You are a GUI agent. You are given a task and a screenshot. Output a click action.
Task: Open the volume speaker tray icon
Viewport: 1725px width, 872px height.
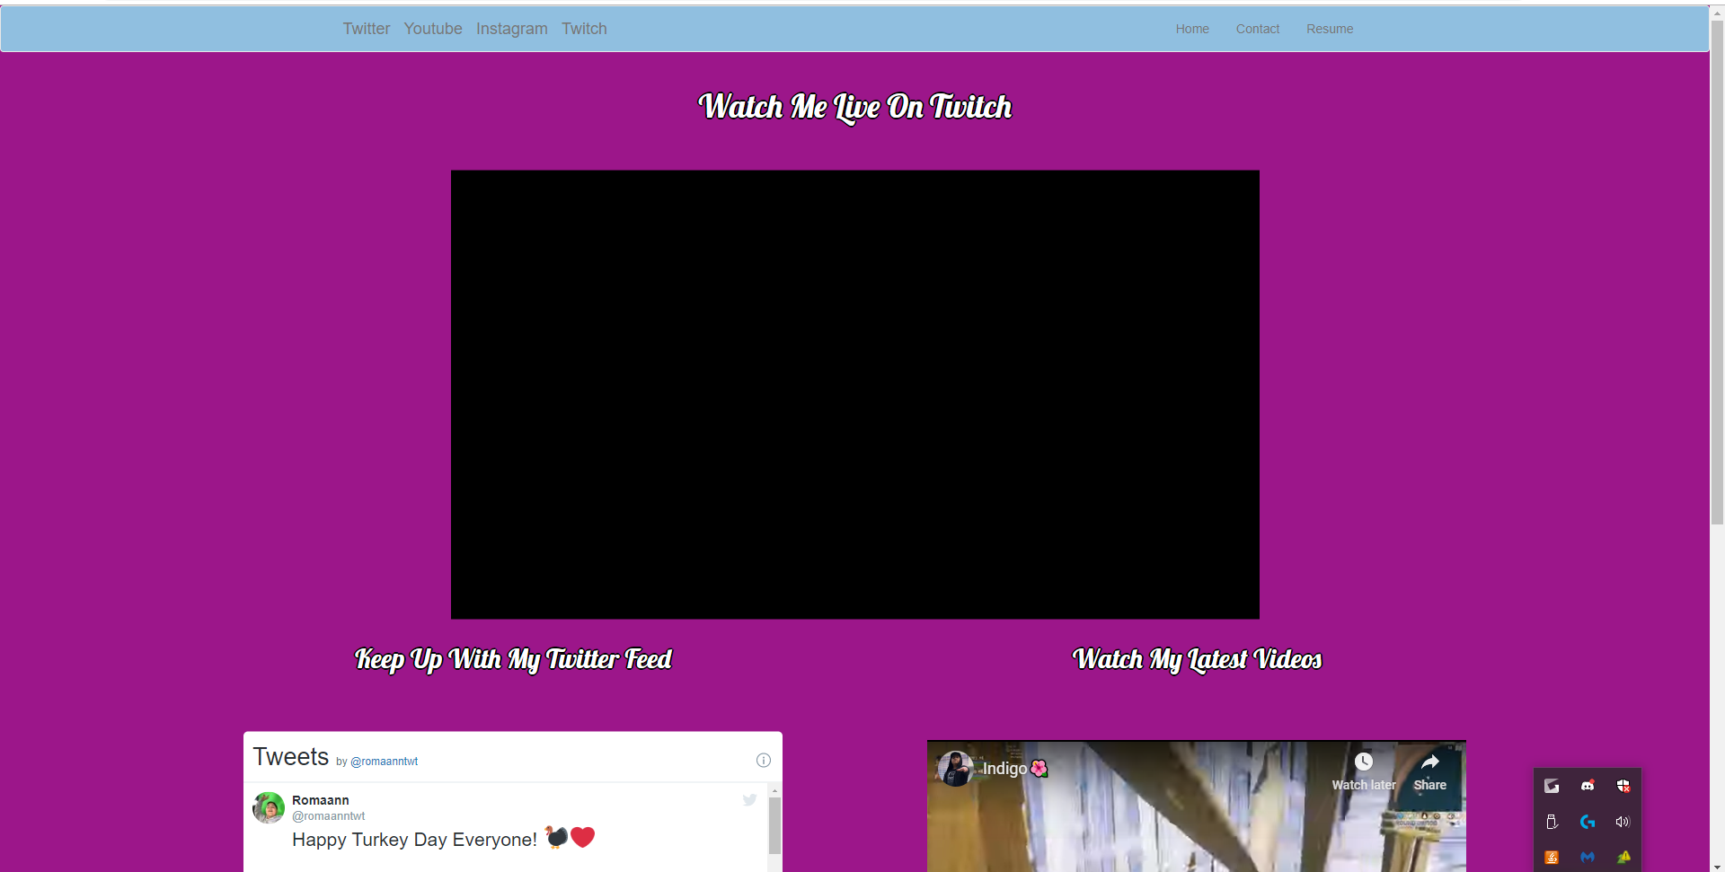[x=1623, y=822]
